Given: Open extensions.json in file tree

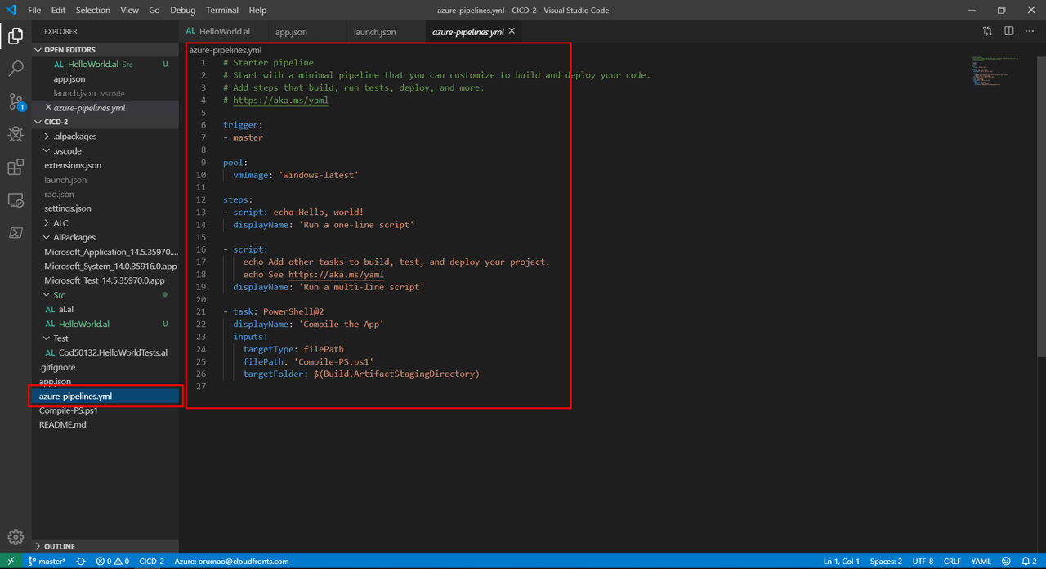Looking at the screenshot, I should [x=73, y=165].
